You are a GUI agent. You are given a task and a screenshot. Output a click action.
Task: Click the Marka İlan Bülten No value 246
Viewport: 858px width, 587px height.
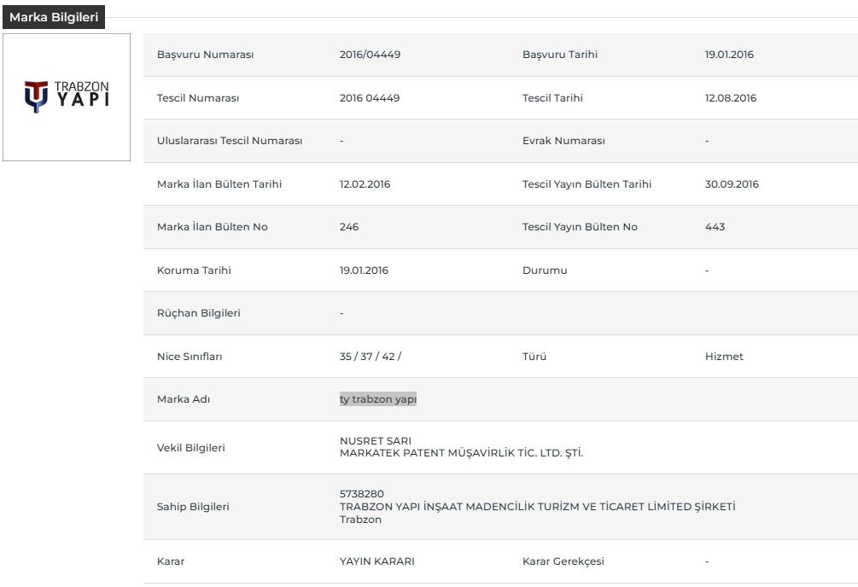point(349,227)
